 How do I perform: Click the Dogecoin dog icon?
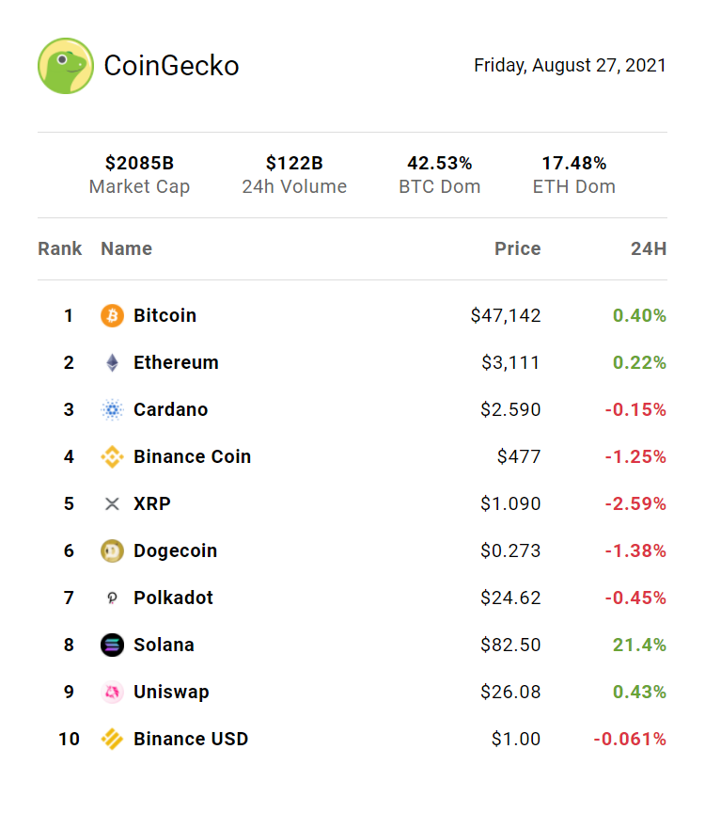pos(112,551)
